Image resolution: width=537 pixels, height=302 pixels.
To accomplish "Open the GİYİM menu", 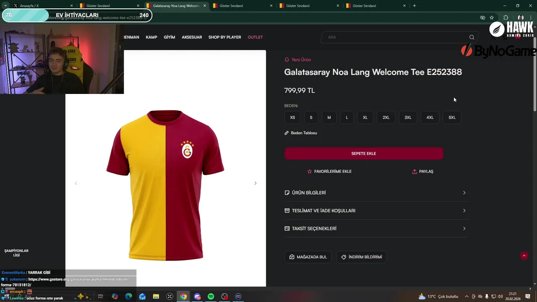I will click(x=169, y=37).
